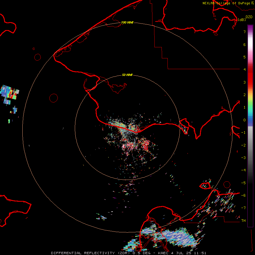Click the 1 value on the color scale
Screen dimensions: 255x255
245,107
